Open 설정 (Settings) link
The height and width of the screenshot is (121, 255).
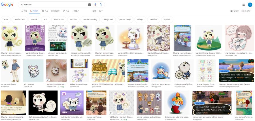click(x=94, y=11)
